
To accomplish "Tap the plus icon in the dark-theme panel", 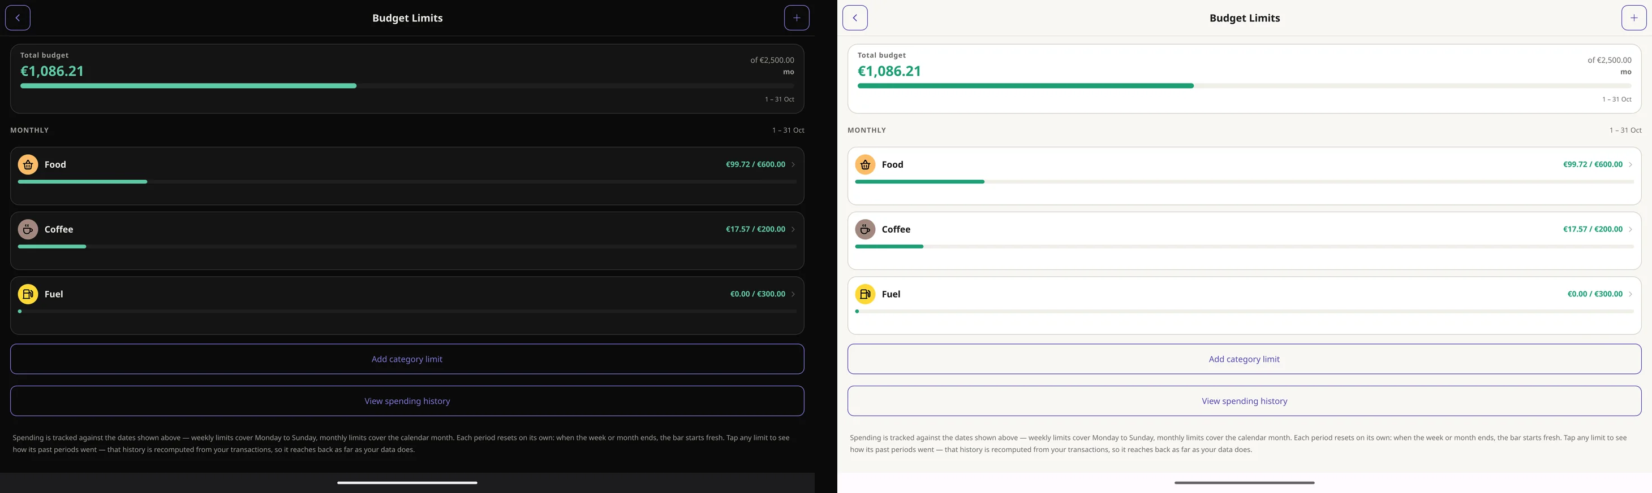I will pyautogui.click(x=797, y=18).
